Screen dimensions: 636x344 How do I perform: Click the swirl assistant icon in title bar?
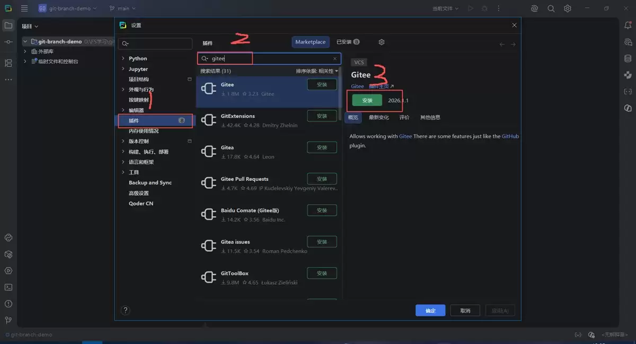click(x=534, y=8)
